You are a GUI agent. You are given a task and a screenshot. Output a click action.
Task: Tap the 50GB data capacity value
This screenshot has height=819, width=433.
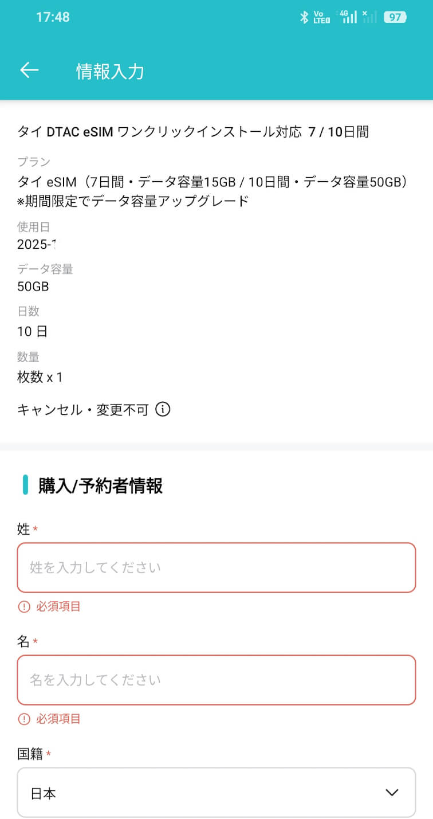[33, 287]
